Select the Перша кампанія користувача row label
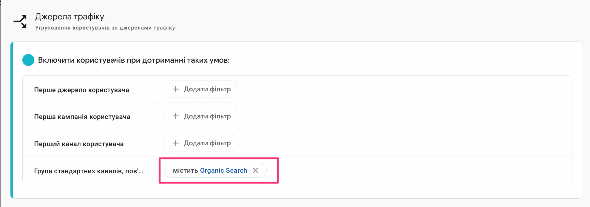This screenshot has height=207, width=590. (x=82, y=117)
